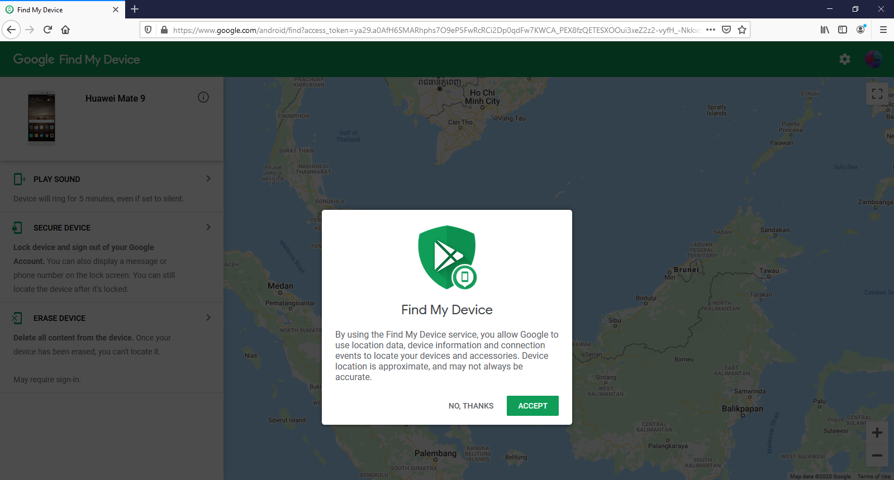
Task: Open the settings gear in the header
Action: [845, 59]
